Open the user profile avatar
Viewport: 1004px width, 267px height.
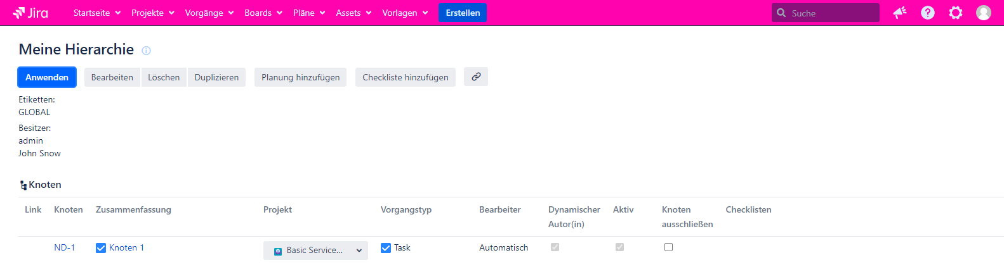click(983, 13)
